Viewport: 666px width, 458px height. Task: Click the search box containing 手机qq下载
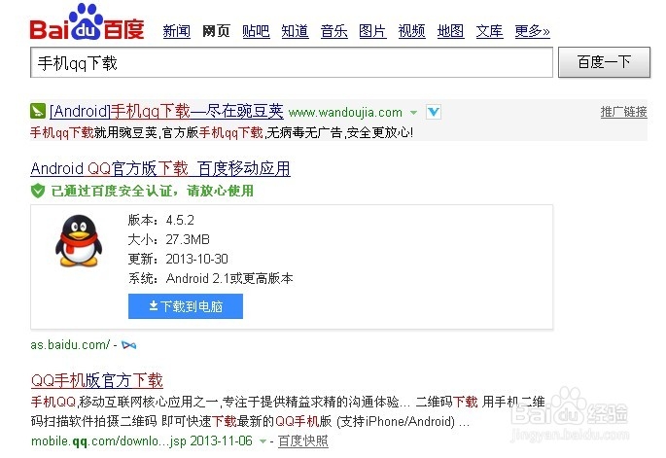click(292, 62)
